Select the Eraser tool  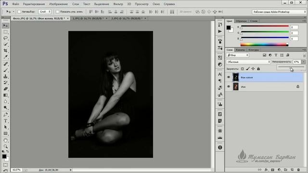click(5, 89)
